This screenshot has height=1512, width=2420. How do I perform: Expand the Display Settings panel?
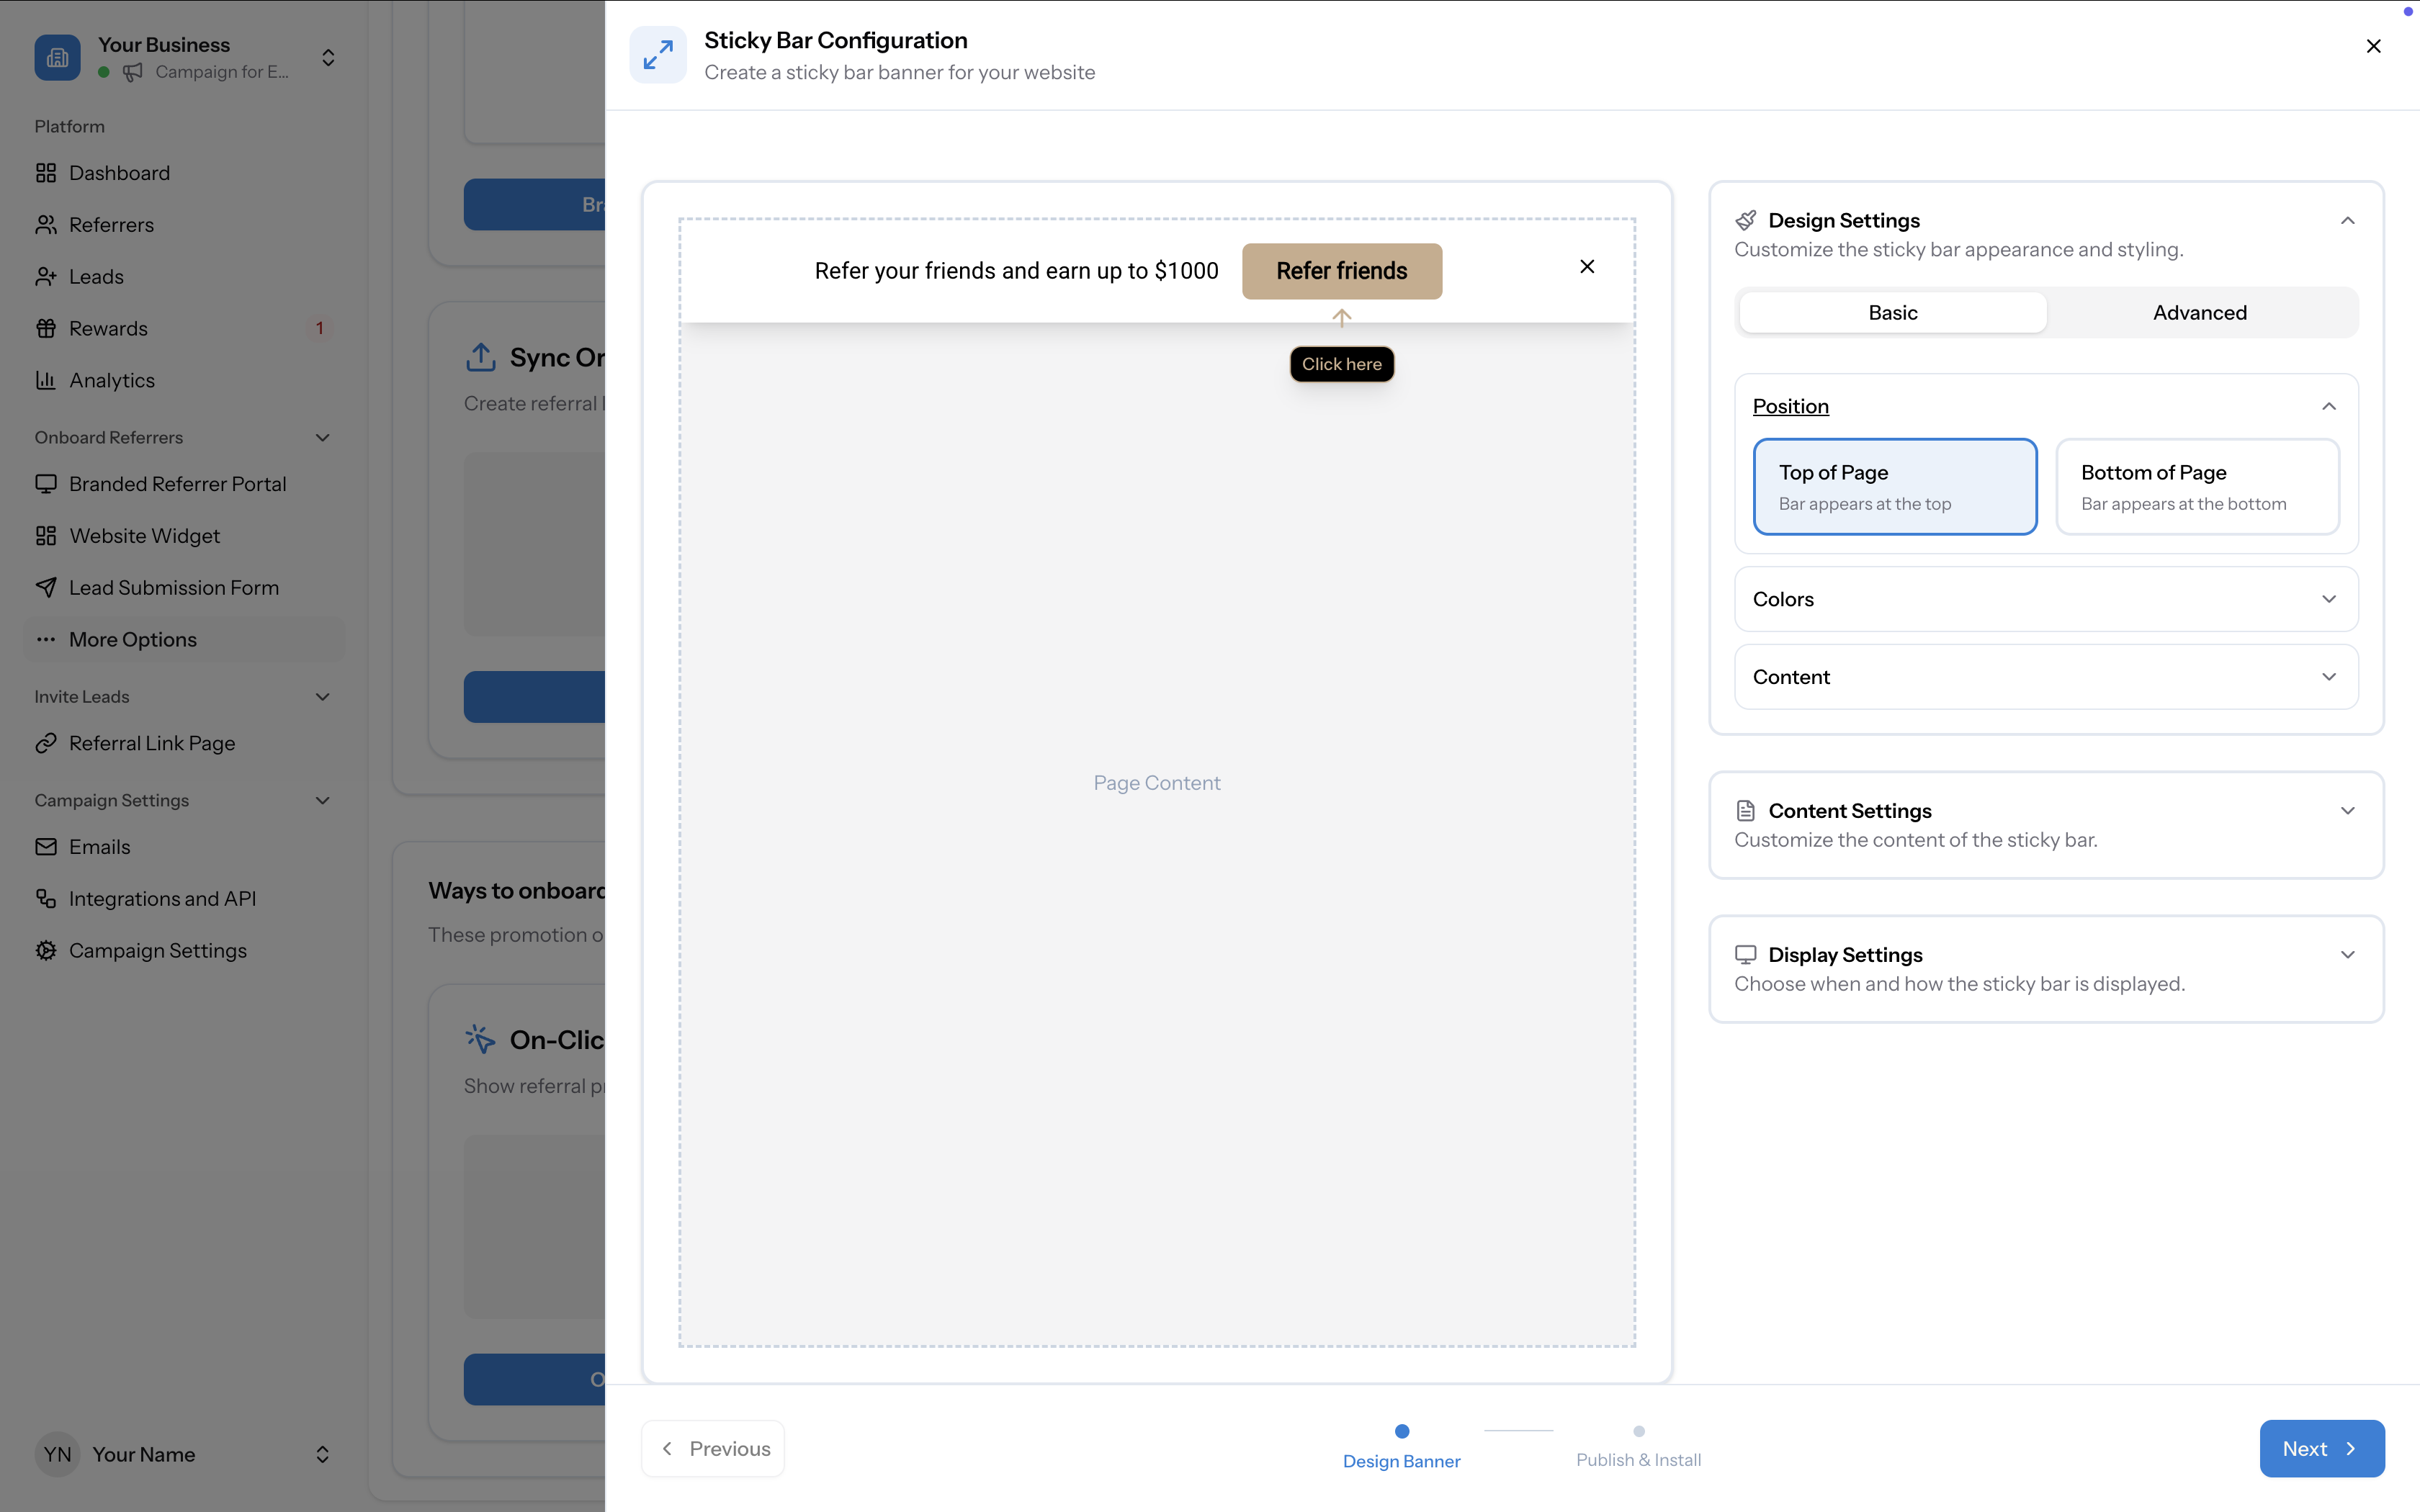pos(2347,955)
